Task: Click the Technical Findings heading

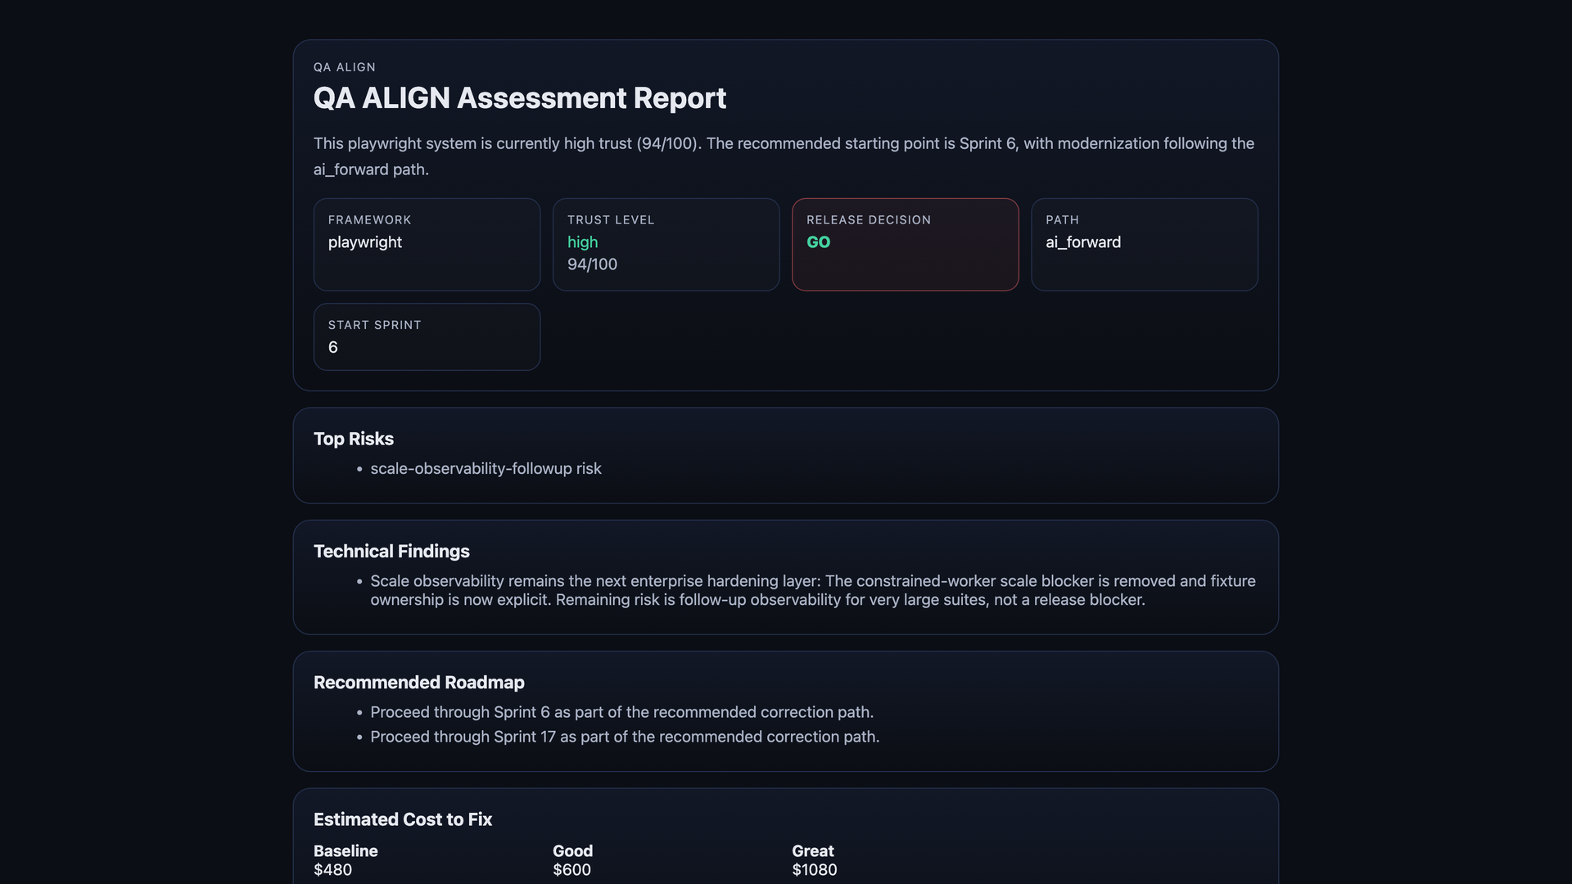Action: coord(391,551)
